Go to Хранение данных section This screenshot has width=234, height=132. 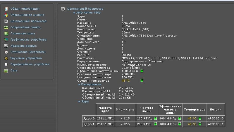23,46
